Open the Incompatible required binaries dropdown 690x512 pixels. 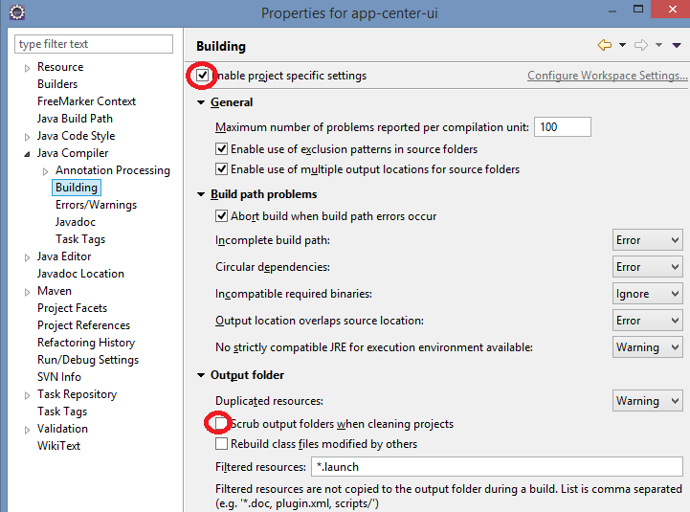point(647,294)
